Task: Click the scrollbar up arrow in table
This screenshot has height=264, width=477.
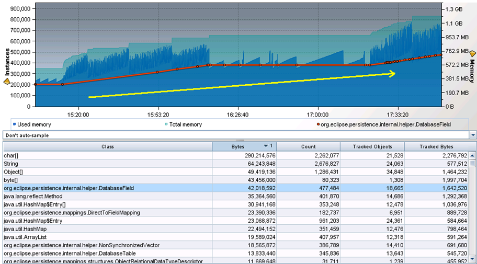Action: 472,156
